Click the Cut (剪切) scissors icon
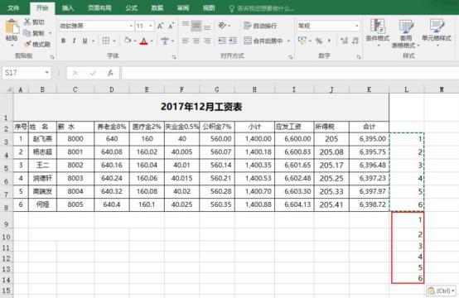 pos(27,22)
